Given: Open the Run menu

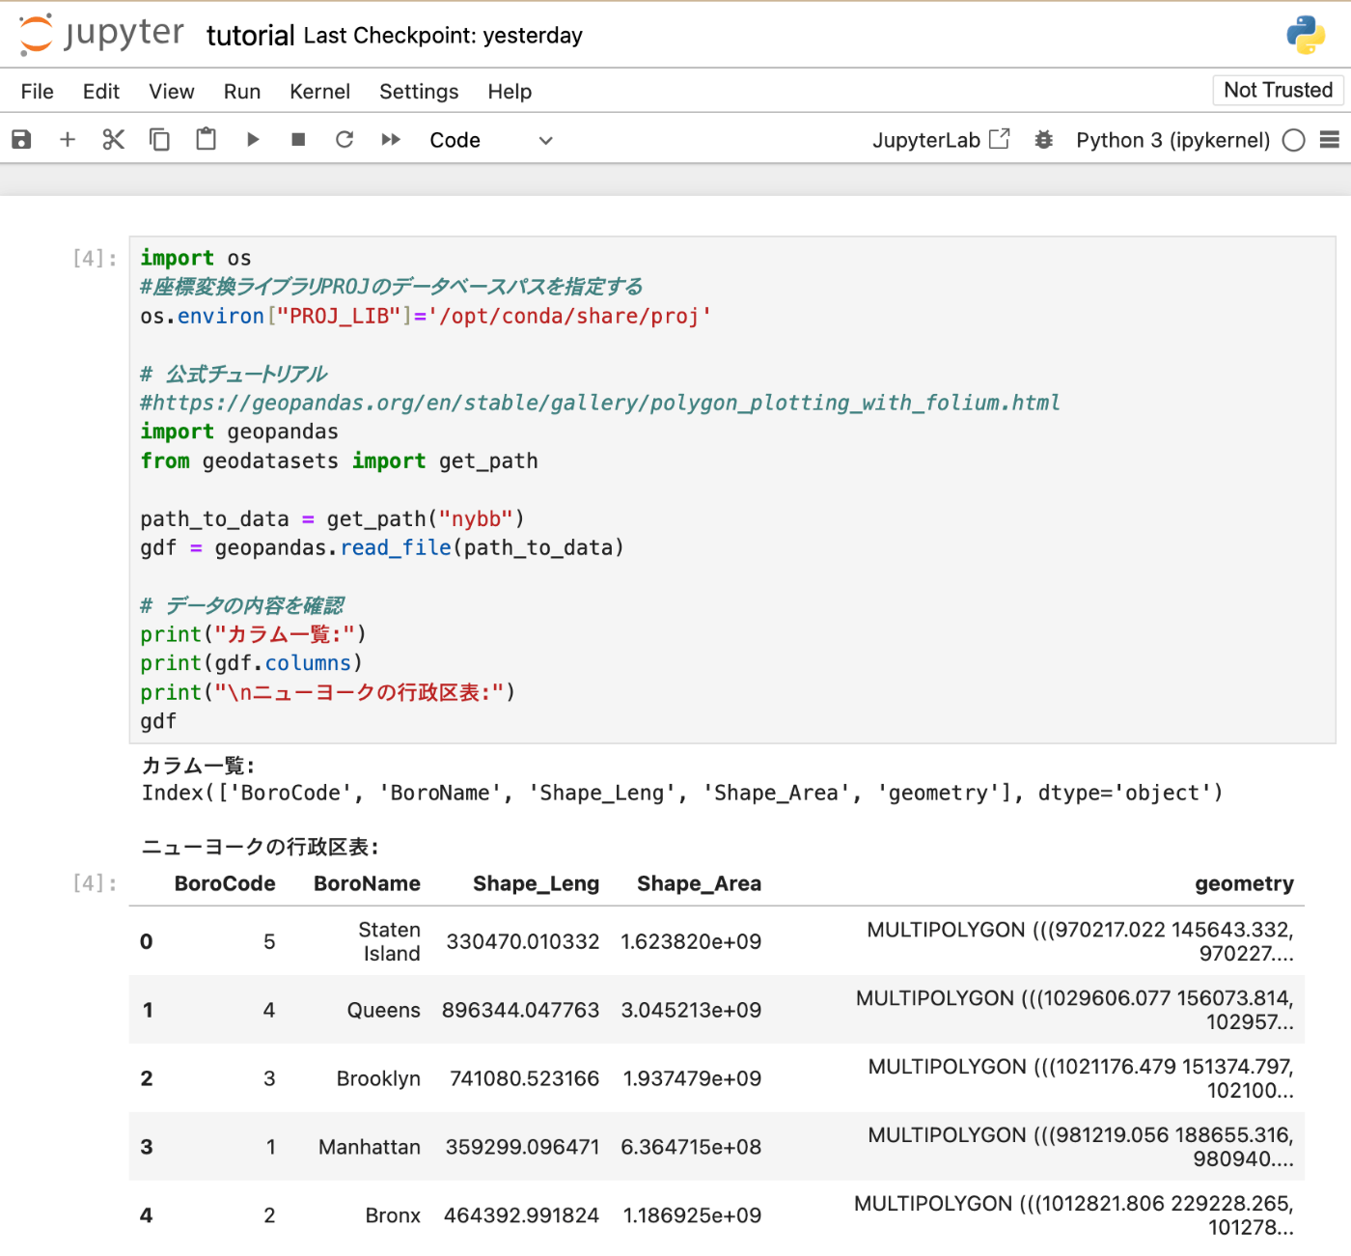Looking at the screenshot, I should [x=242, y=92].
